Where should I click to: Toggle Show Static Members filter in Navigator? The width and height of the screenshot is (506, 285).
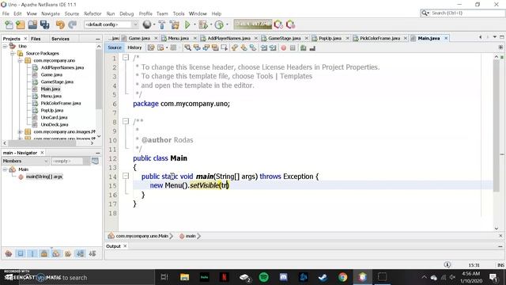tap(32, 253)
